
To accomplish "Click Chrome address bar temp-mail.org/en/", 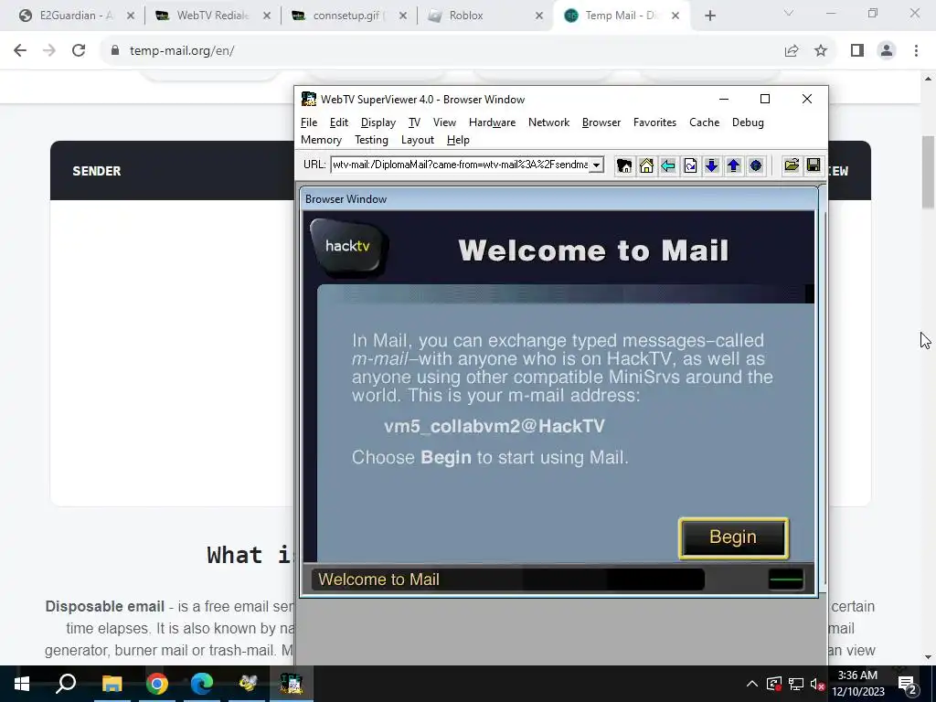I will 182,51.
